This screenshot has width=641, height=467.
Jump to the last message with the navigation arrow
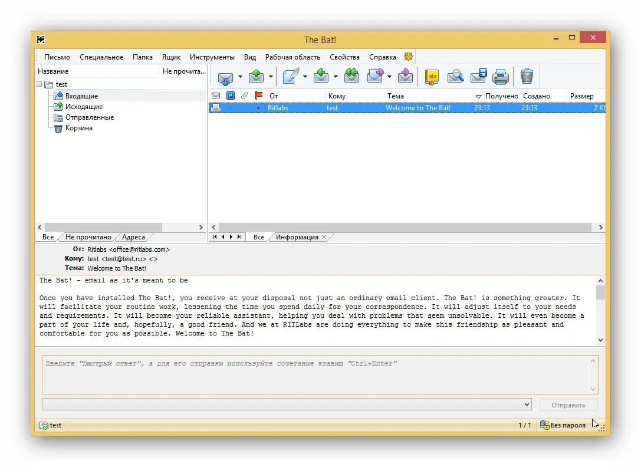point(239,237)
